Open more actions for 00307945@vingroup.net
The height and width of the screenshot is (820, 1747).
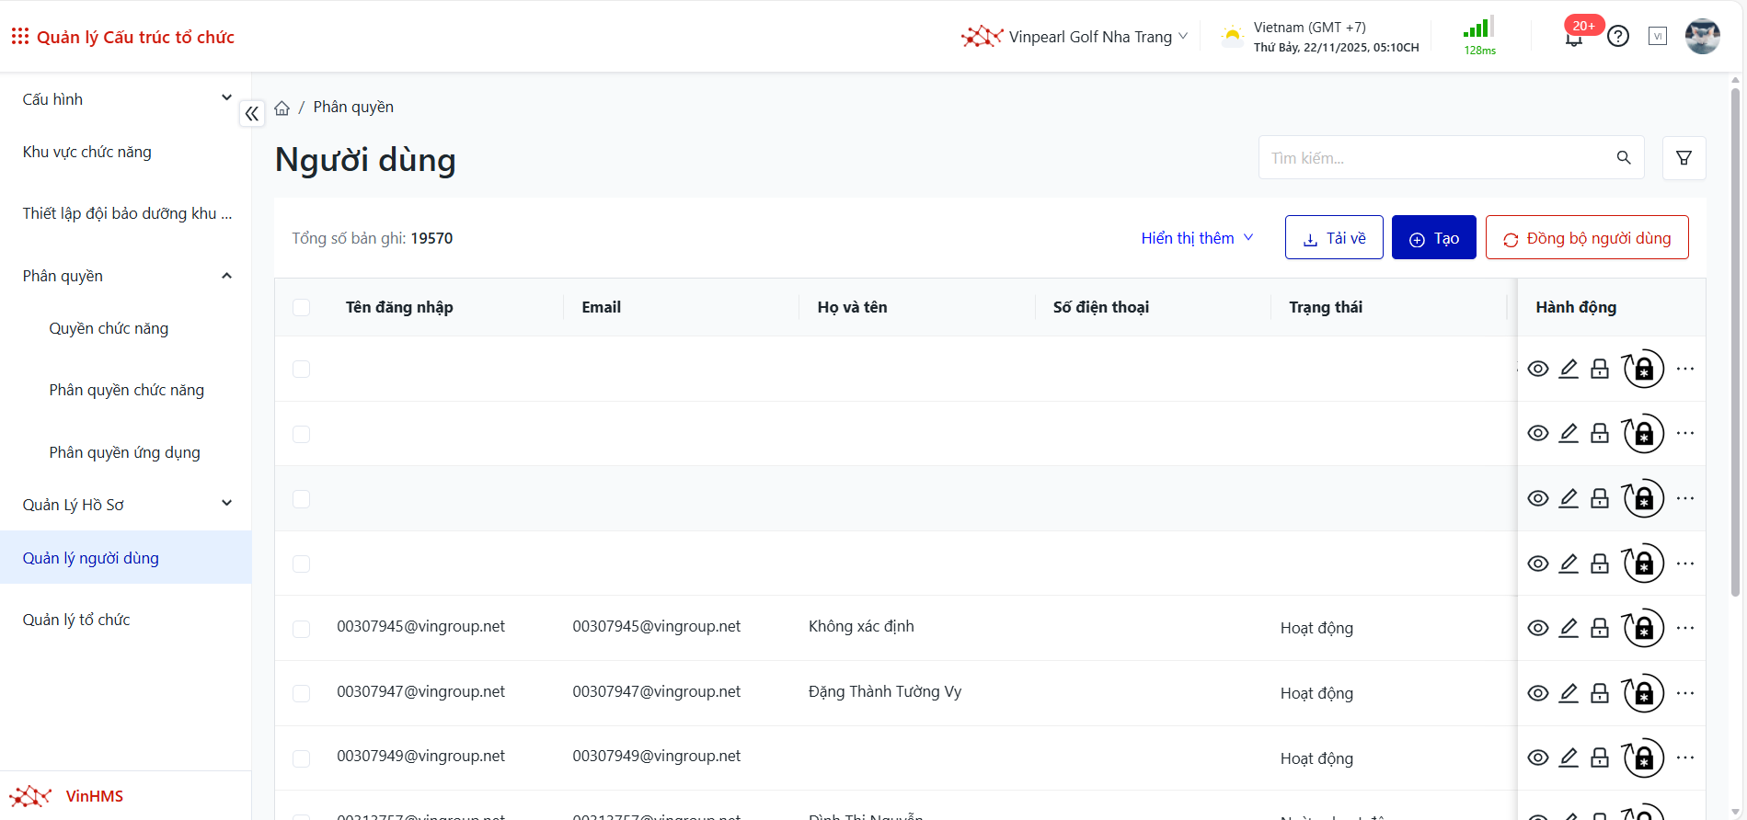click(1684, 628)
